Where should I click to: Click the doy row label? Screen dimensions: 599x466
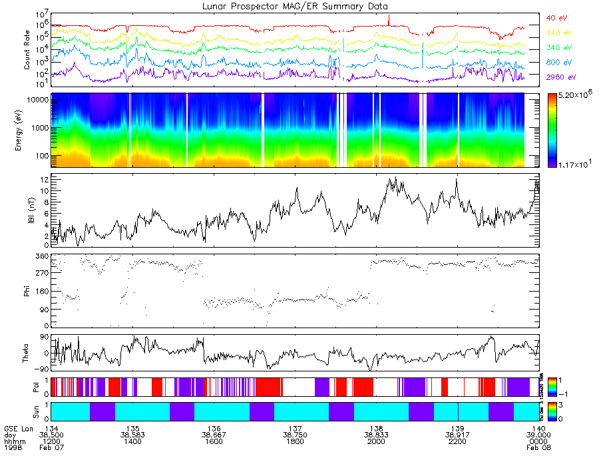[x=10, y=435]
